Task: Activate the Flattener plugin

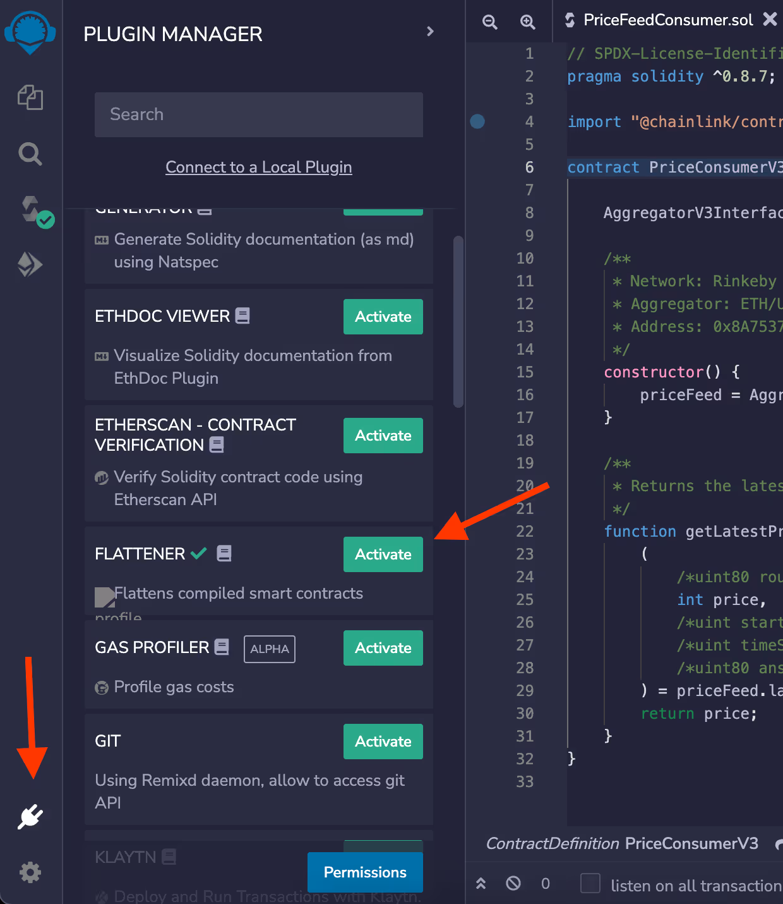Action: point(383,554)
